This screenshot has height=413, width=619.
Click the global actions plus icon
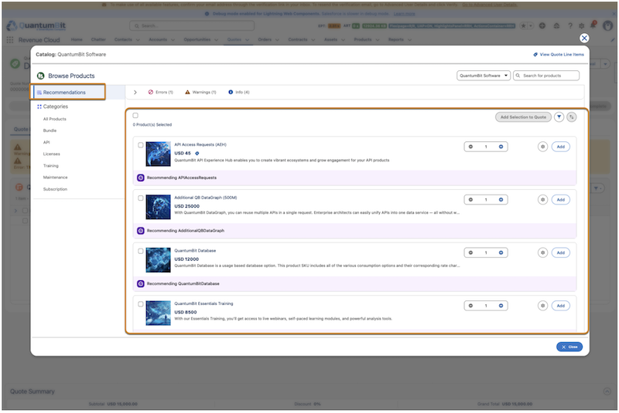(x=542, y=26)
